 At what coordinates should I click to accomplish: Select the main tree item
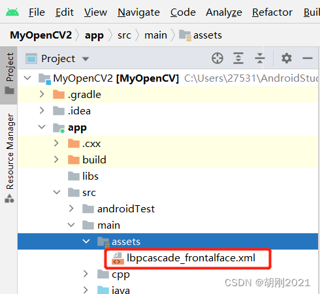(x=168, y=225)
